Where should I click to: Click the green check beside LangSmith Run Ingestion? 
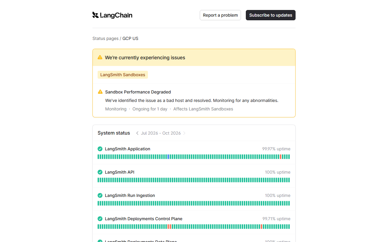tap(100, 195)
